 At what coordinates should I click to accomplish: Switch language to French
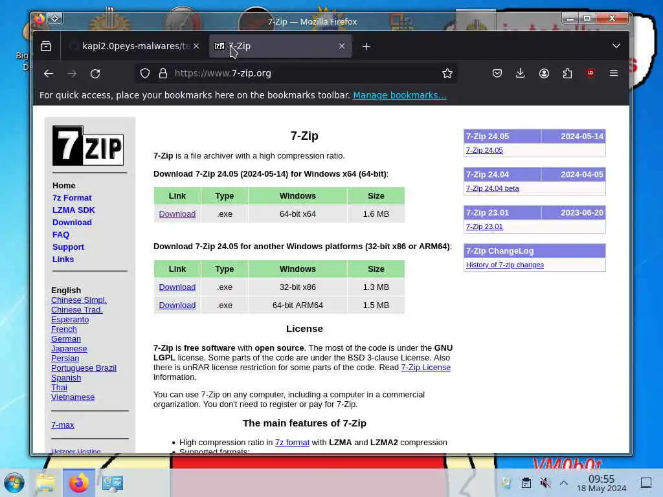tap(64, 329)
